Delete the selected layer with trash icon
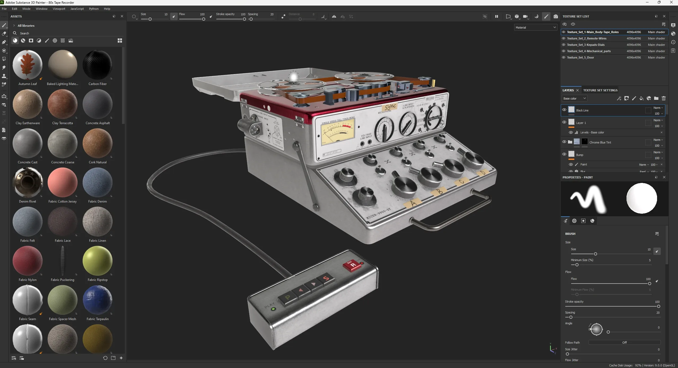Viewport: 678px width, 368px height. coord(664,98)
